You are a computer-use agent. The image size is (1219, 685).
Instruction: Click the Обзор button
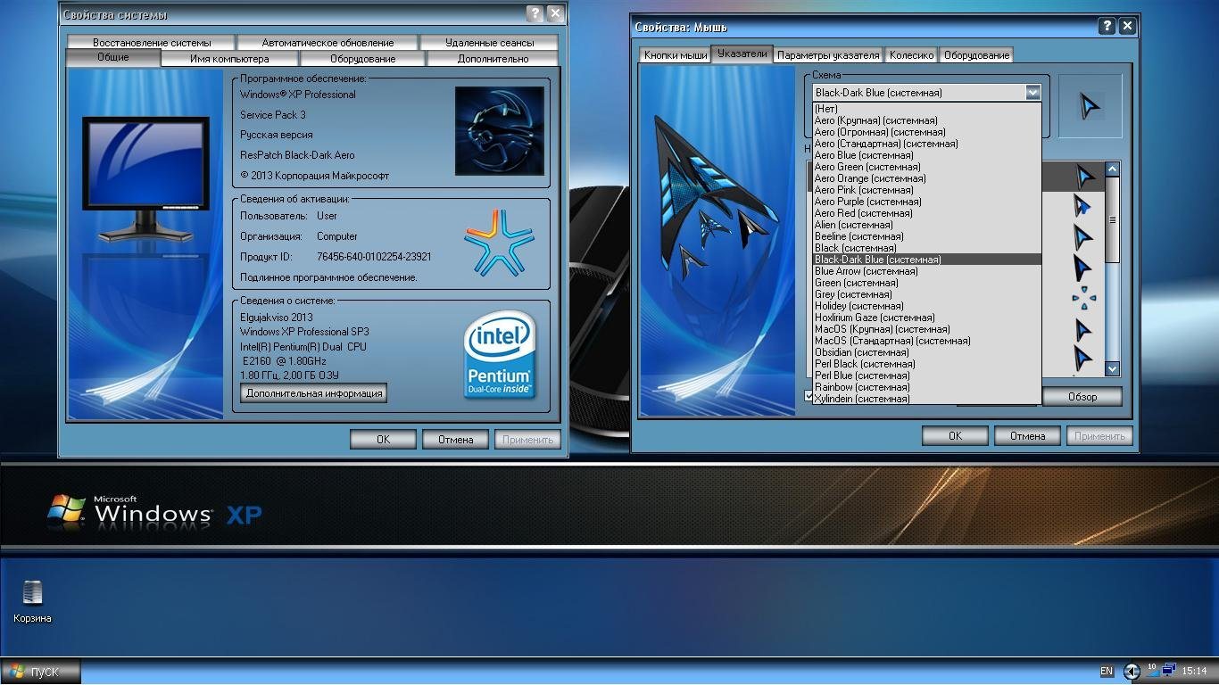(x=1082, y=396)
